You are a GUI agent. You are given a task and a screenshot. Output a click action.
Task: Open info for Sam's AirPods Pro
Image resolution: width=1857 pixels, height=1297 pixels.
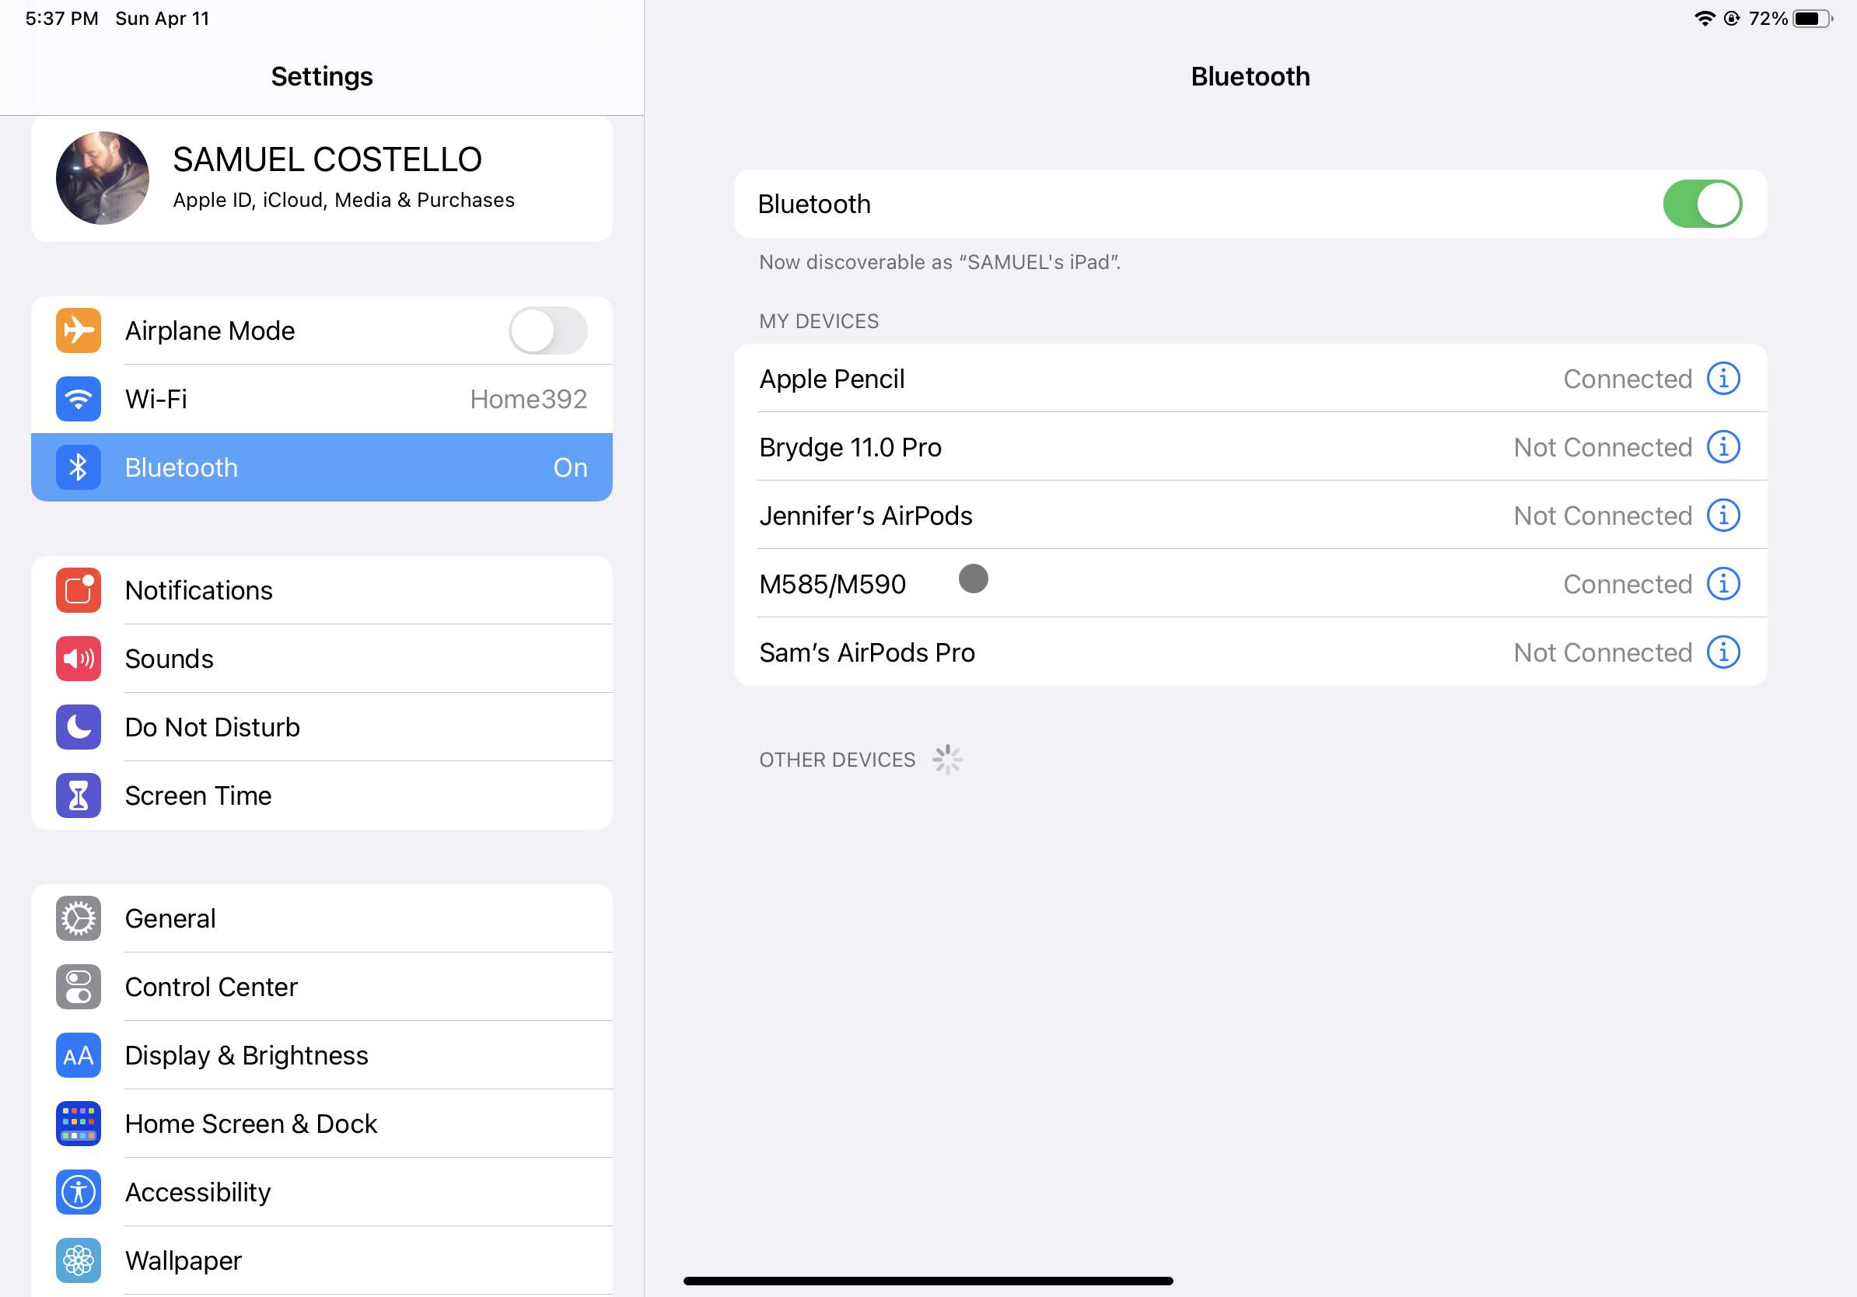(1723, 652)
